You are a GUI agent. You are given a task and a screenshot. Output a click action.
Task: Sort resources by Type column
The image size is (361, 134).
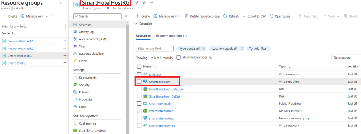[x=285, y=66]
